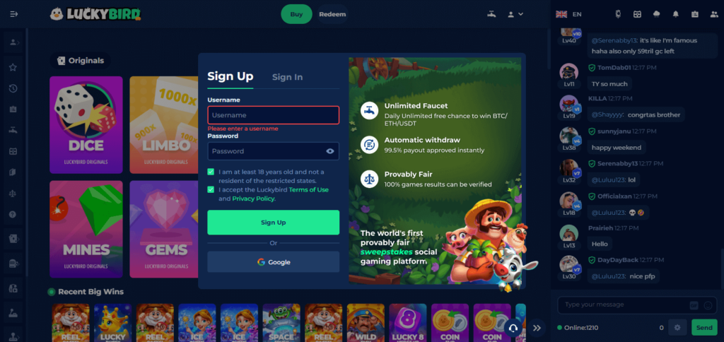Open the Privacy Policy link

coord(253,199)
